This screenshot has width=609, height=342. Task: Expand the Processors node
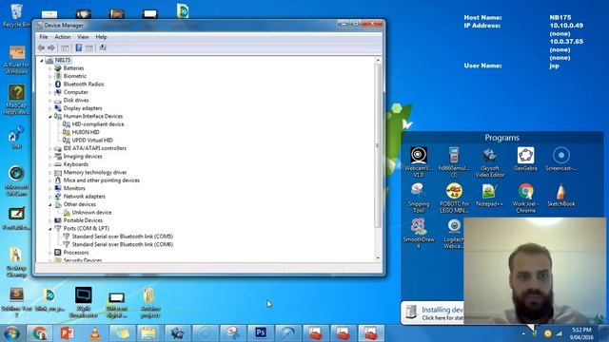(50, 253)
